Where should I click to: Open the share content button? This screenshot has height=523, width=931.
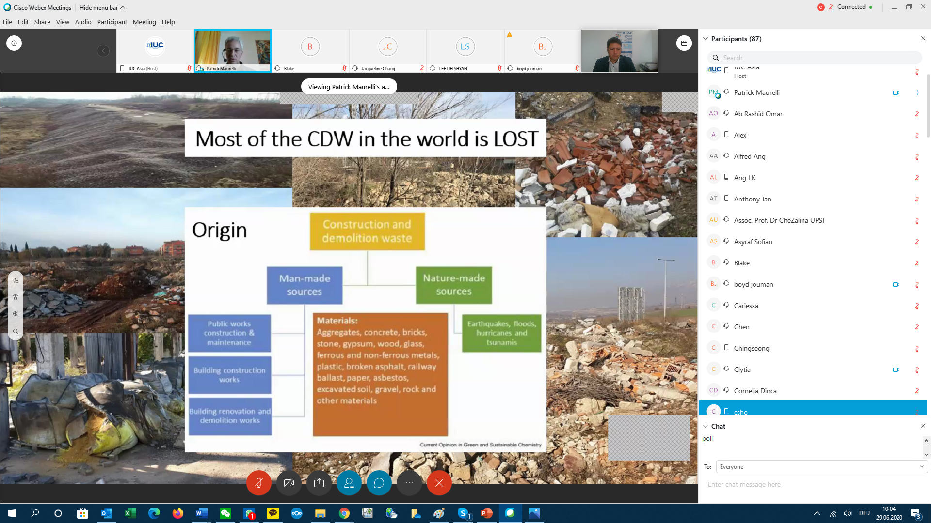(319, 483)
